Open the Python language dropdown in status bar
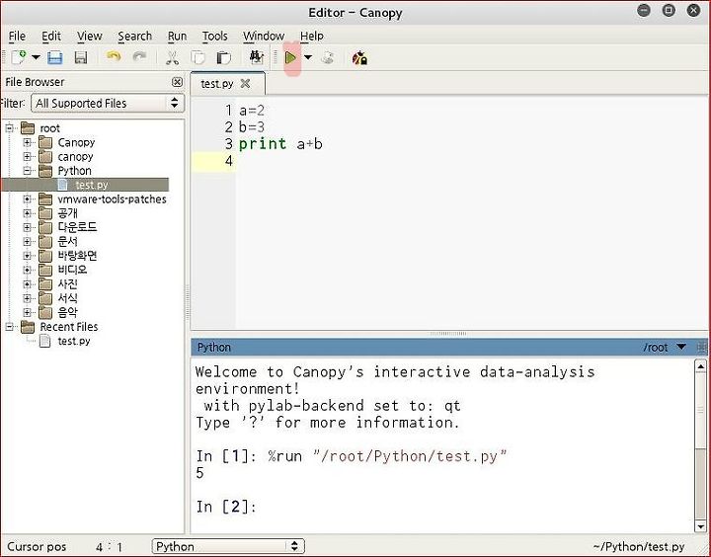 (228, 546)
